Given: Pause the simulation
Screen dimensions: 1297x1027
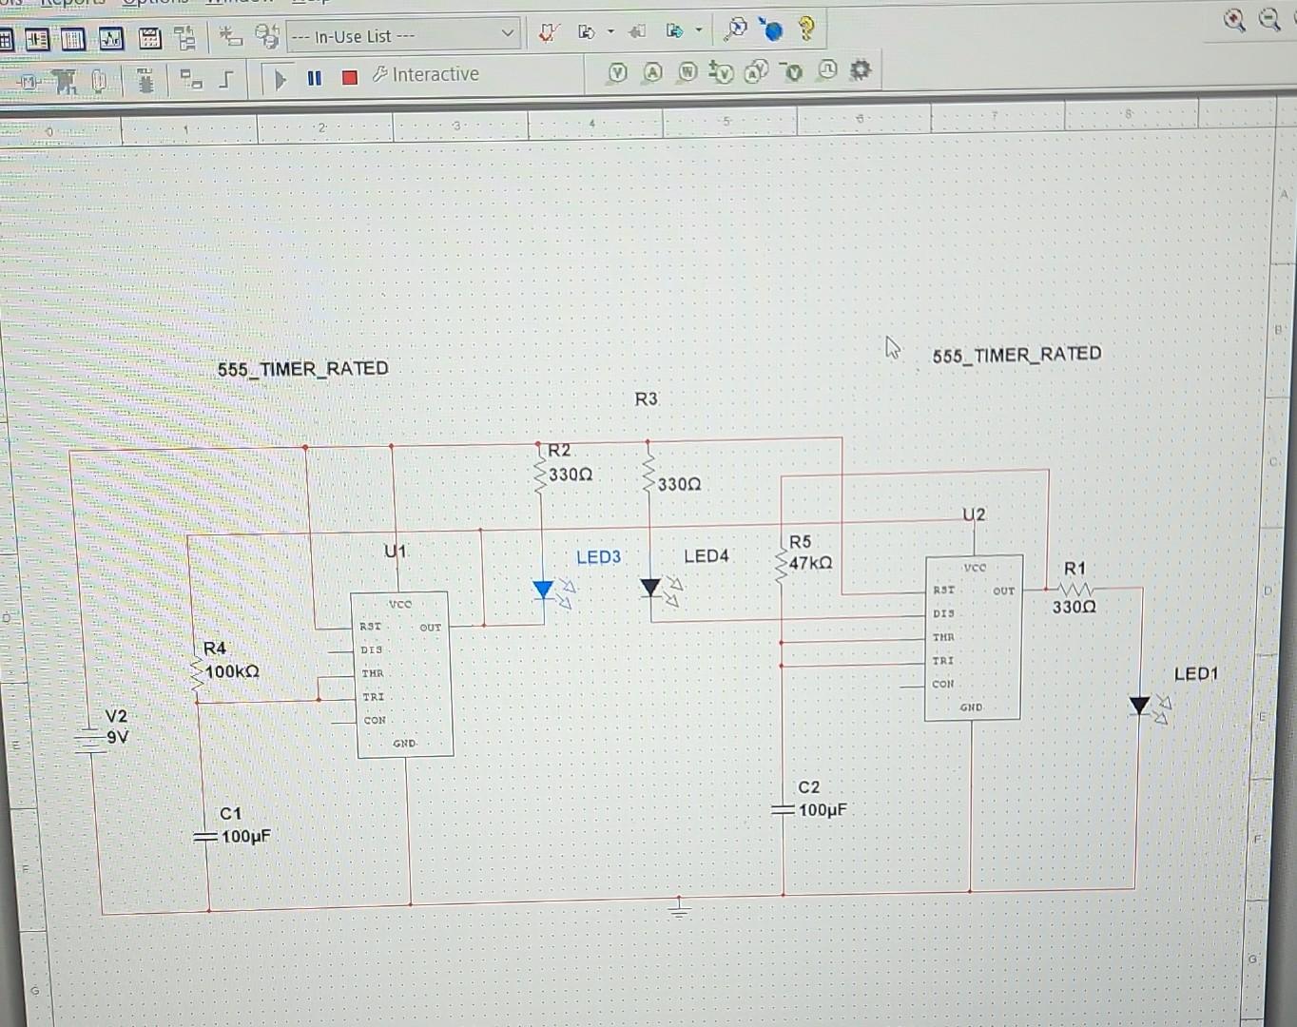Looking at the screenshot, I should point(315,78).
